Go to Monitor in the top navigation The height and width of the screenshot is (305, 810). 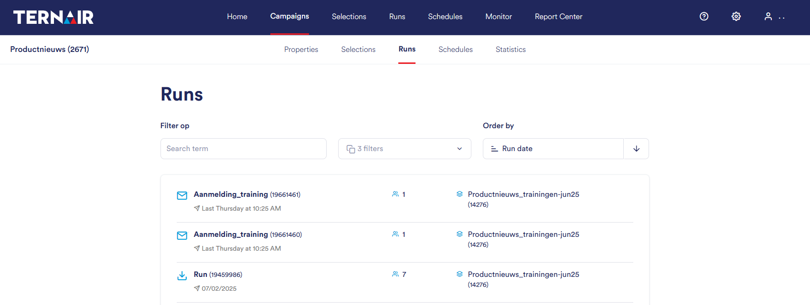499,17
